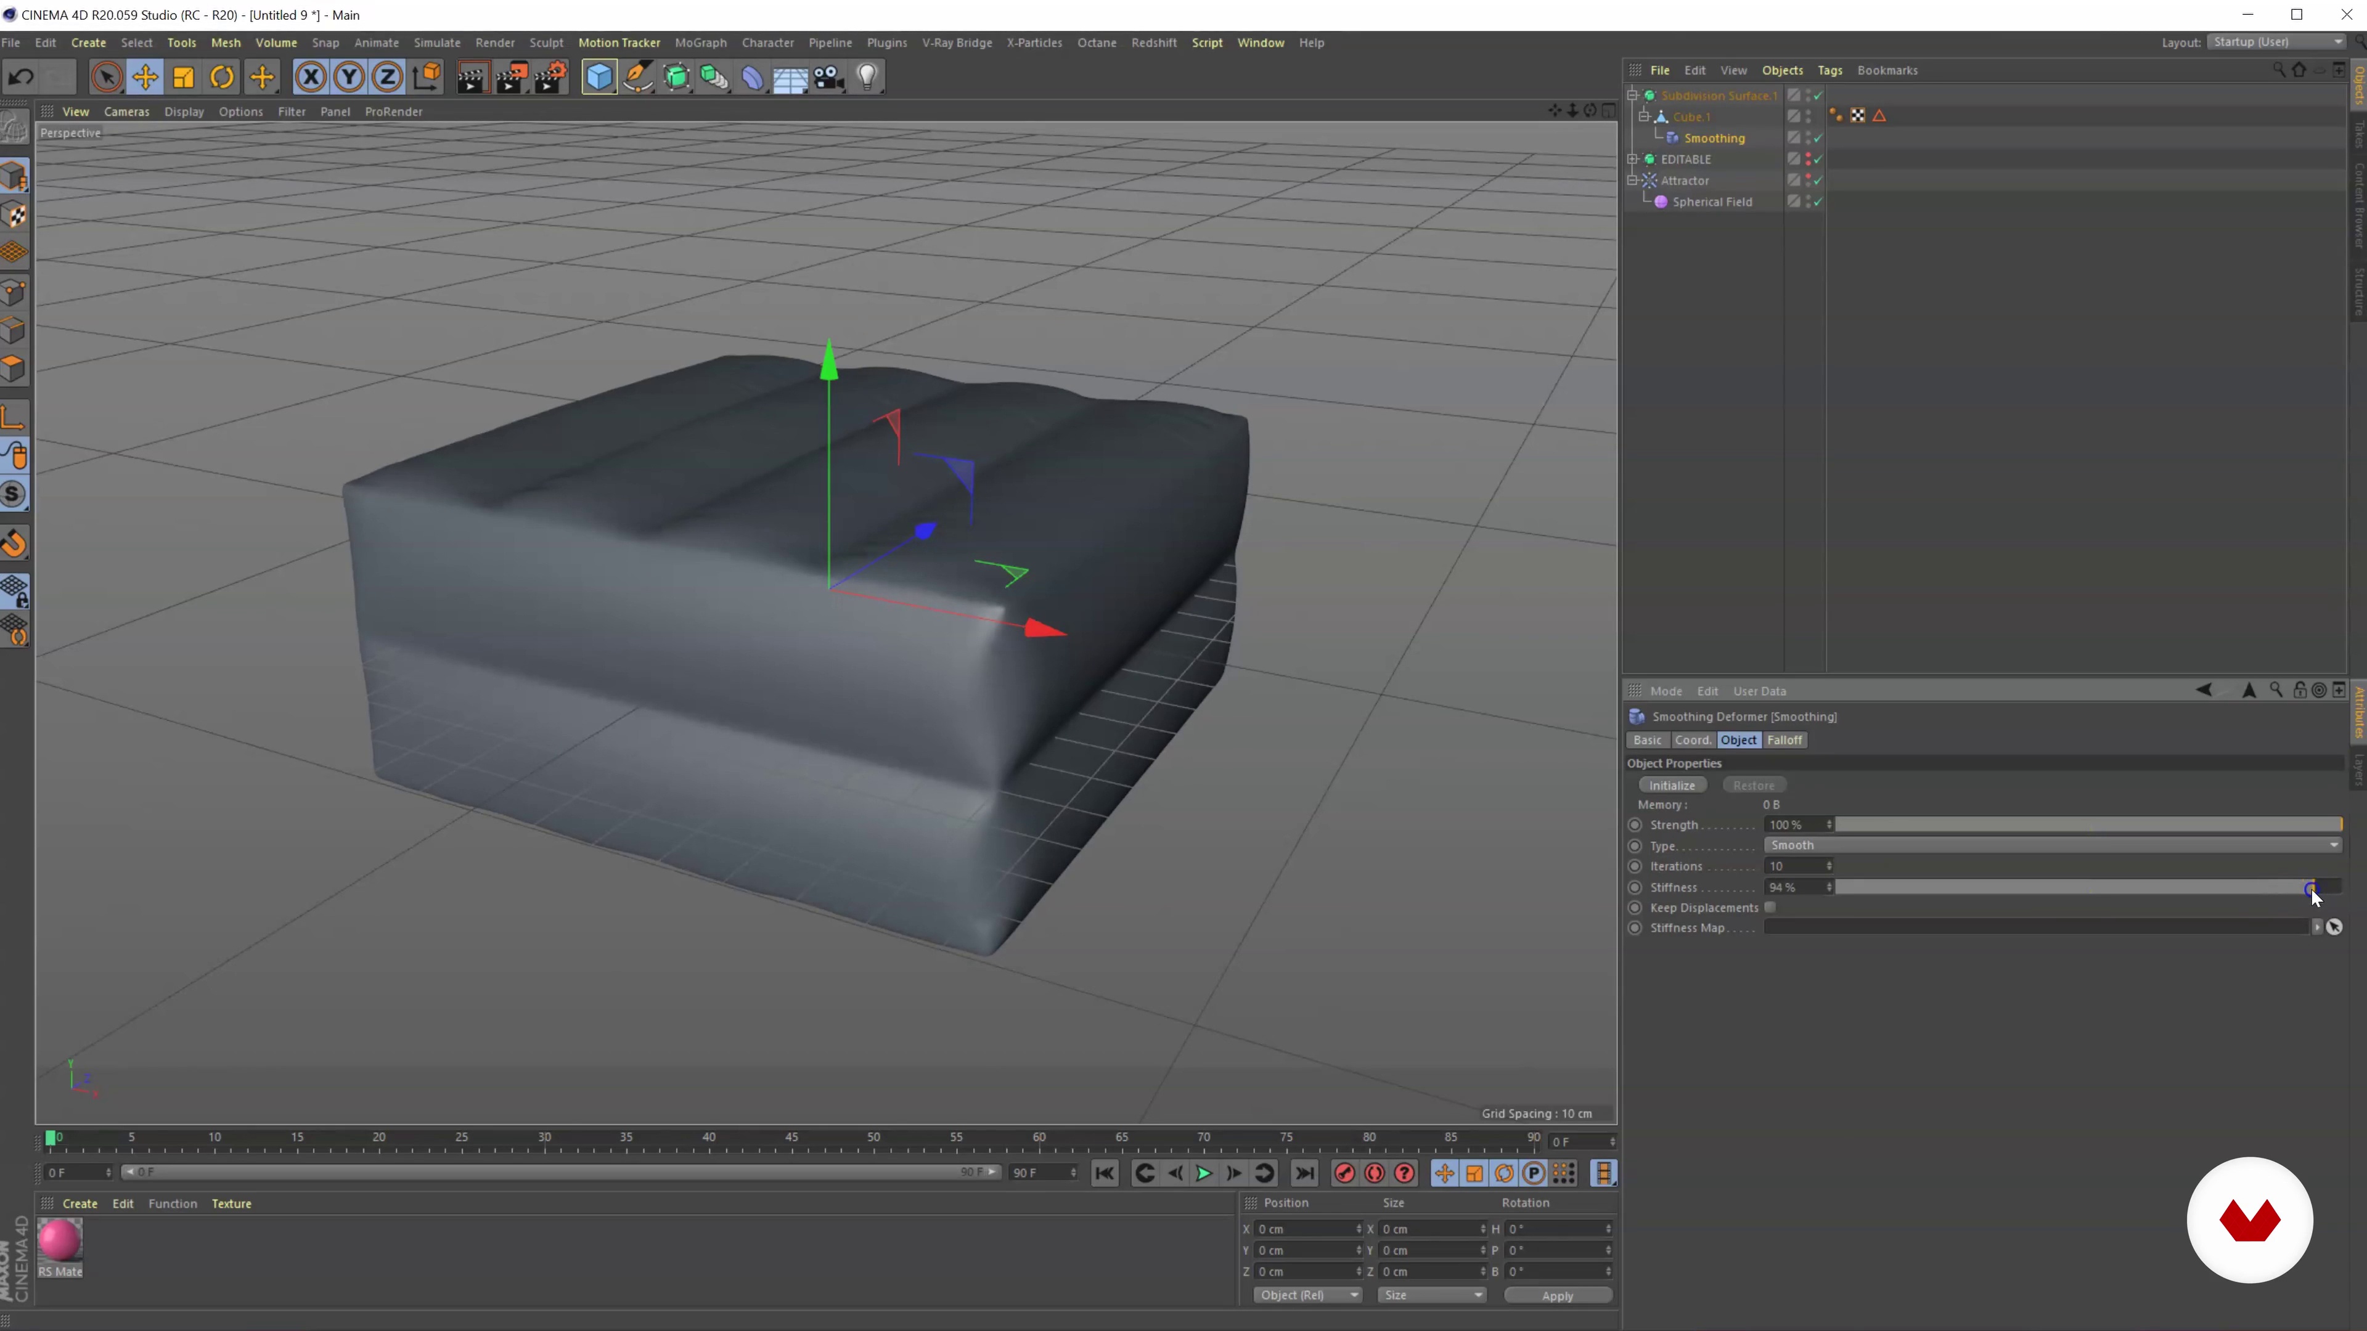Jump to end of animation
This screenshot has height=1331, width=2367.
pos(1304,1173)
